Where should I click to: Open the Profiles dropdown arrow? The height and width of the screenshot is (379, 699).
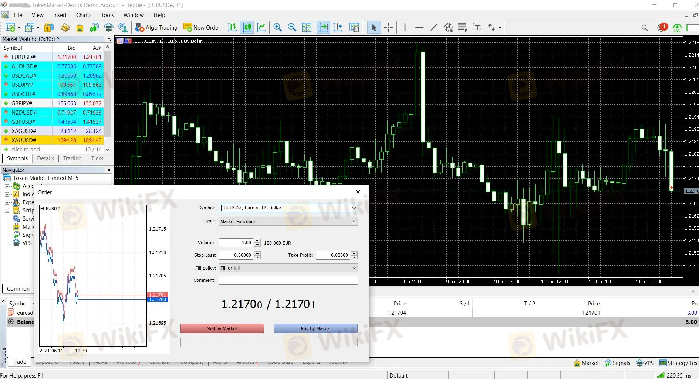click(38, 27)
